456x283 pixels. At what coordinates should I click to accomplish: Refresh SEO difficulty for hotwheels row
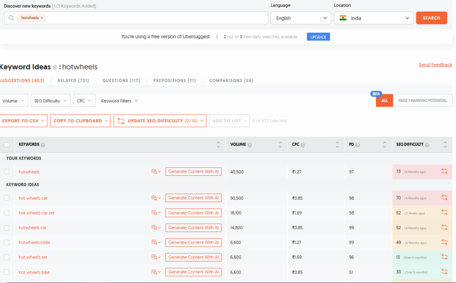pos(444,171)
